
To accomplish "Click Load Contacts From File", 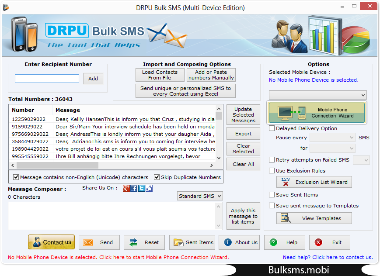I will [x=160, y=75].
